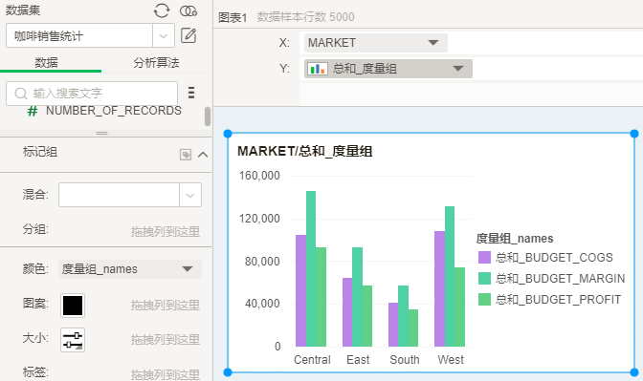Image resolution: width=643 pixels, height=381 pixels.
Task: Open the 咖啡销售统计 dataset dropdown
Action: coord(164,35)
